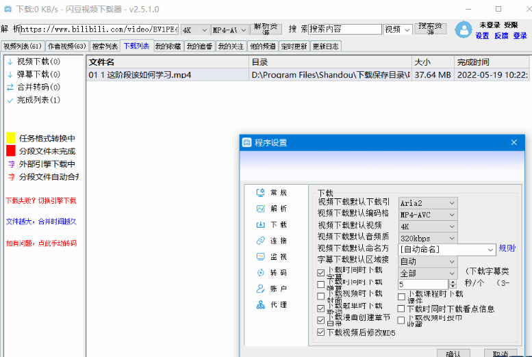Screen dimensions: 532x357
Task: Enable 下载时同时下载看点信息 checkbox
Action: [x=401, y=308]
